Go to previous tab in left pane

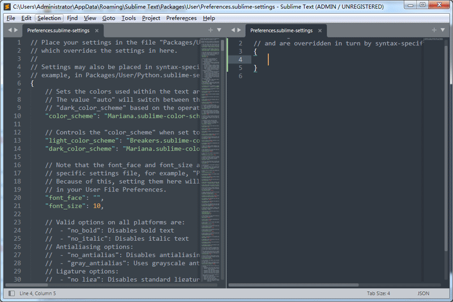[x=9, y=30]
